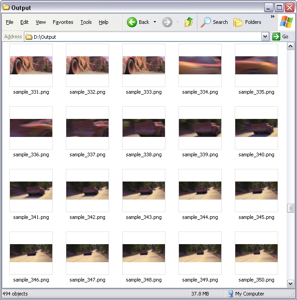297x300 pixels.
Task: Click the Forward arrow button
Action: point(167,22)
